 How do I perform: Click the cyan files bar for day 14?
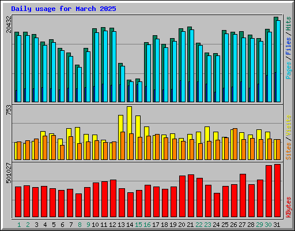click(132, 92)
